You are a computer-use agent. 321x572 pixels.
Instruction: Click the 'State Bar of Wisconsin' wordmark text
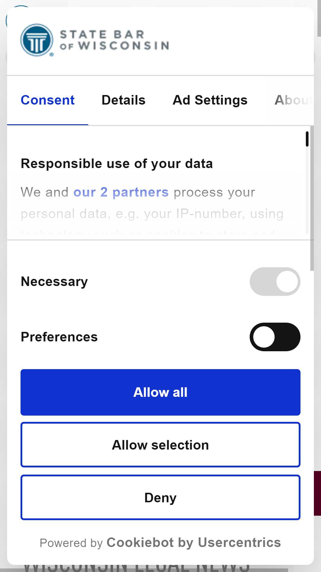[114, 40]
